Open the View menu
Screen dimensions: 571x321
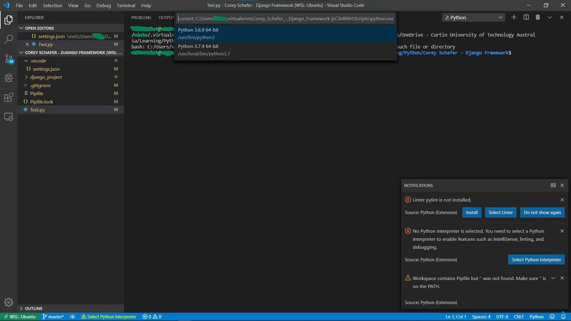click(73, 5)
